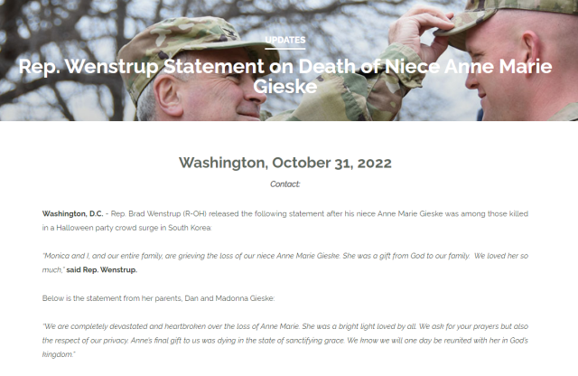
Task: Click the bold said Rep. Wenstrup text
Action: (x=102, y=270)
